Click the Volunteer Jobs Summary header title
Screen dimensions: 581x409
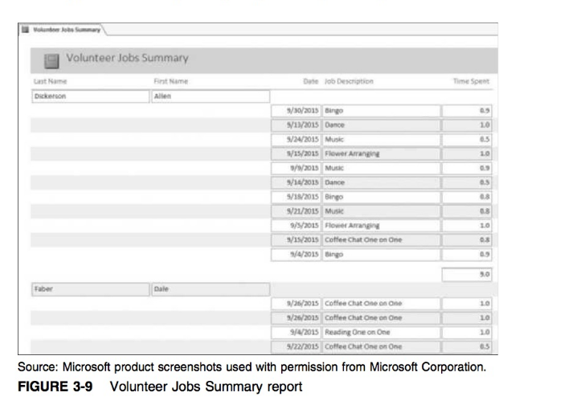(133, 59)
